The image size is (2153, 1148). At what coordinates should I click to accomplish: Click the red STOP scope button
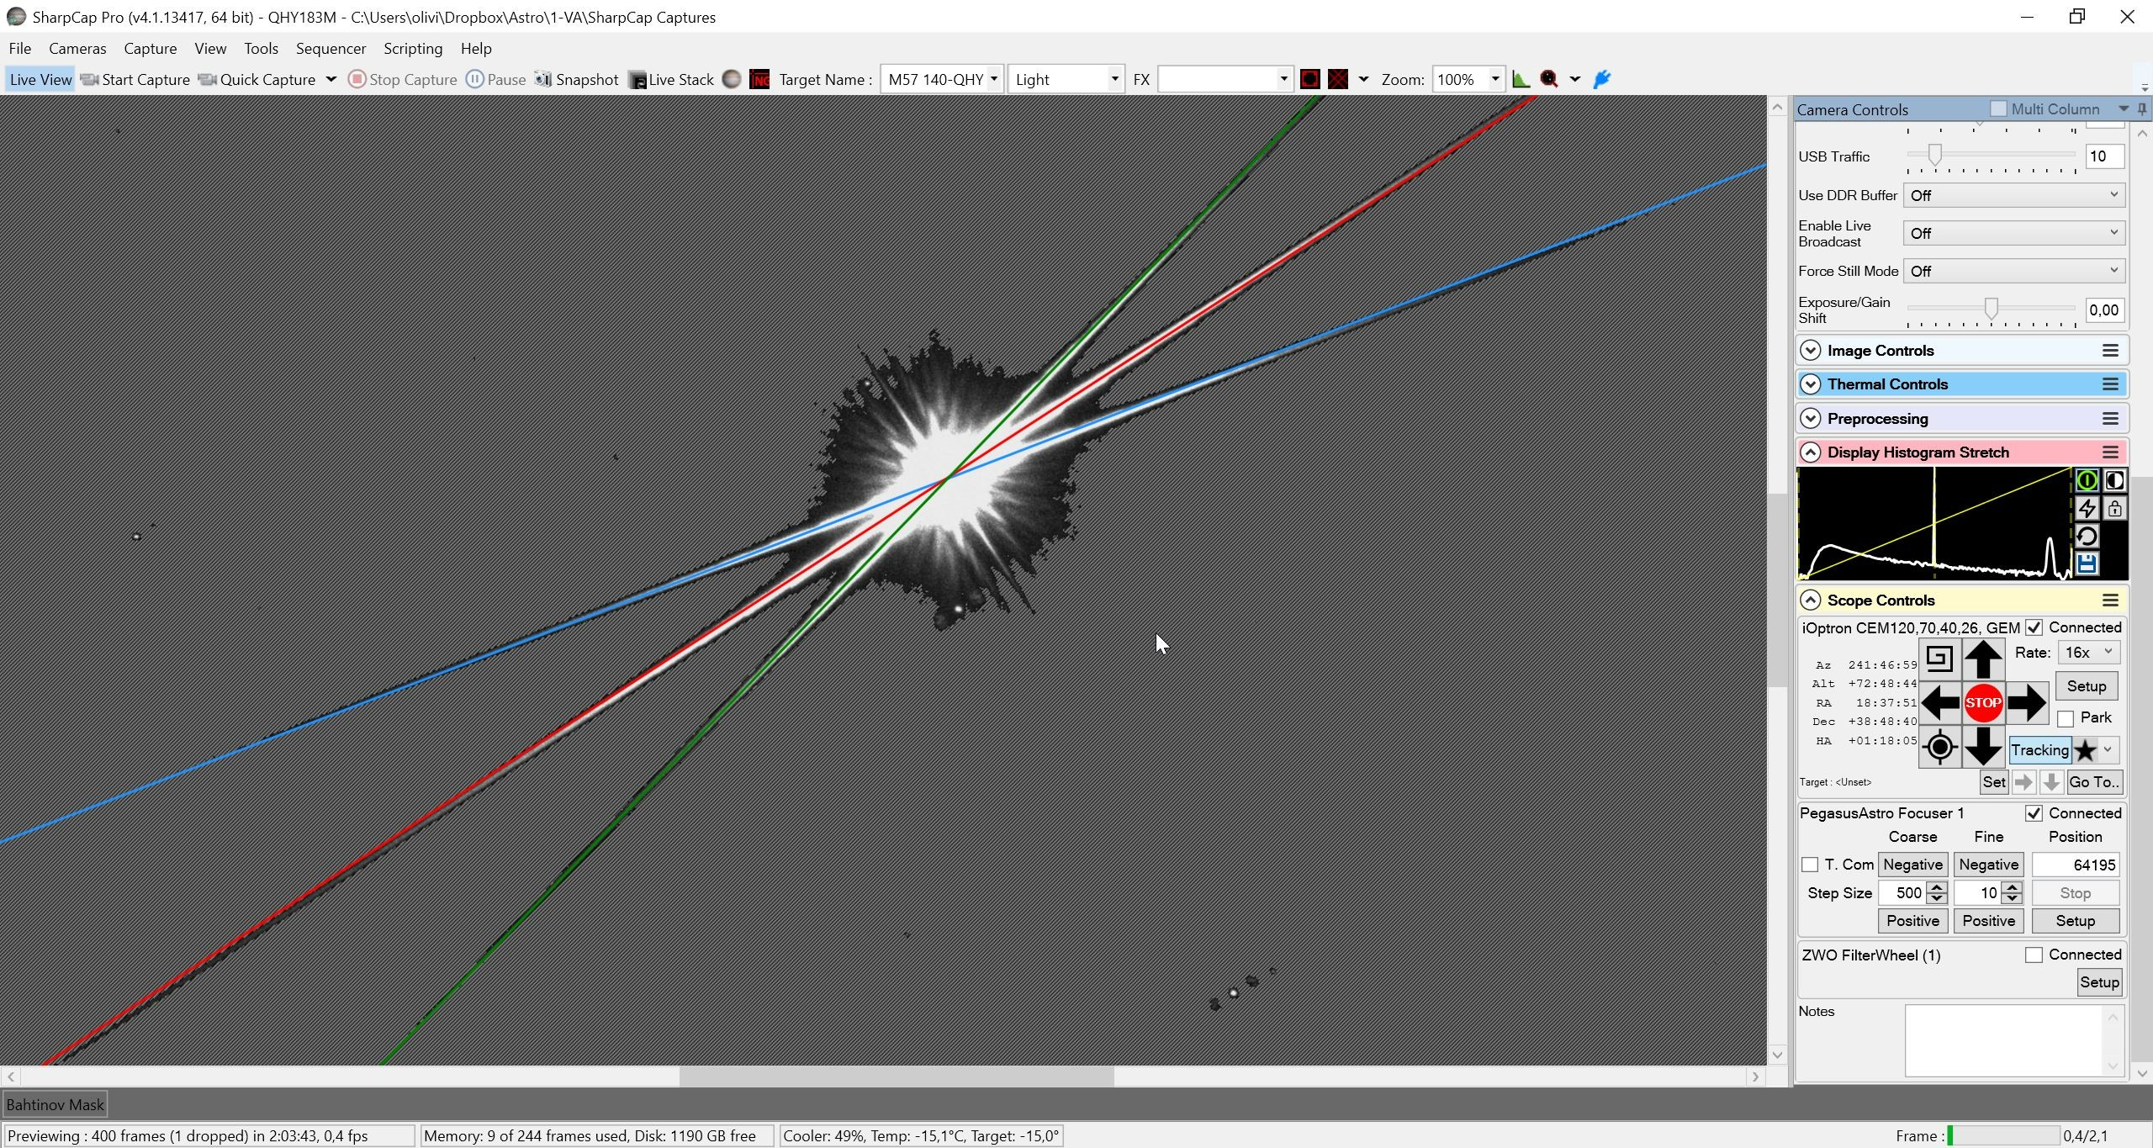(x=1983, y=703)
